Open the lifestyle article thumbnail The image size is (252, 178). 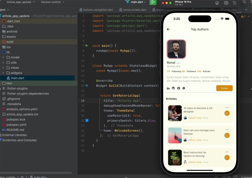coord(175,136)
